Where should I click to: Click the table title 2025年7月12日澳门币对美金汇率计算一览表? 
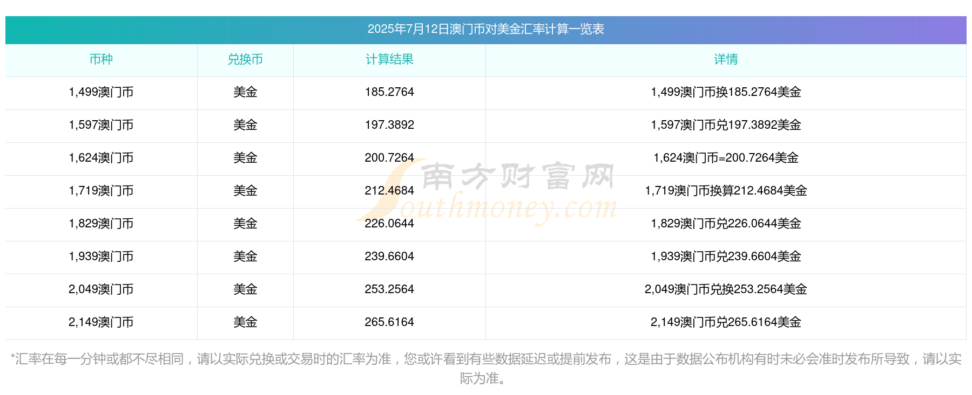(485, 29)
